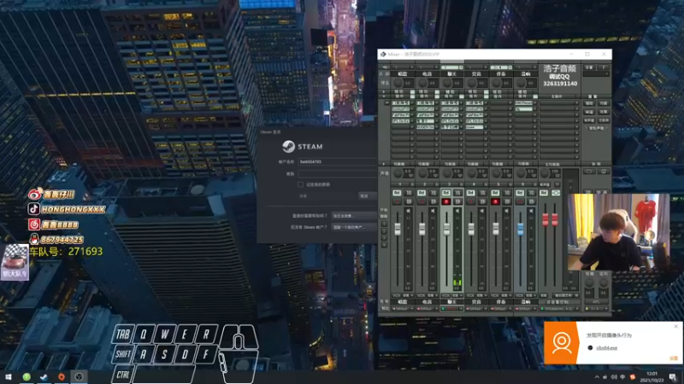Open first insert slot dropdown on channel 6

pyautogui.click(x=535, y=103)
